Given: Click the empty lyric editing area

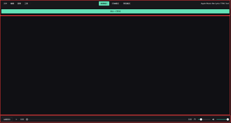Looking at the screenshot, I should (x=115, y=65).
